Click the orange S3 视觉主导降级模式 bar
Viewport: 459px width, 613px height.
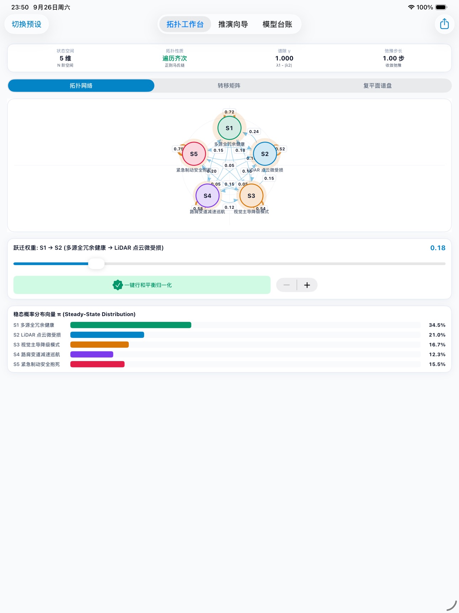click(x=100, y=345)
